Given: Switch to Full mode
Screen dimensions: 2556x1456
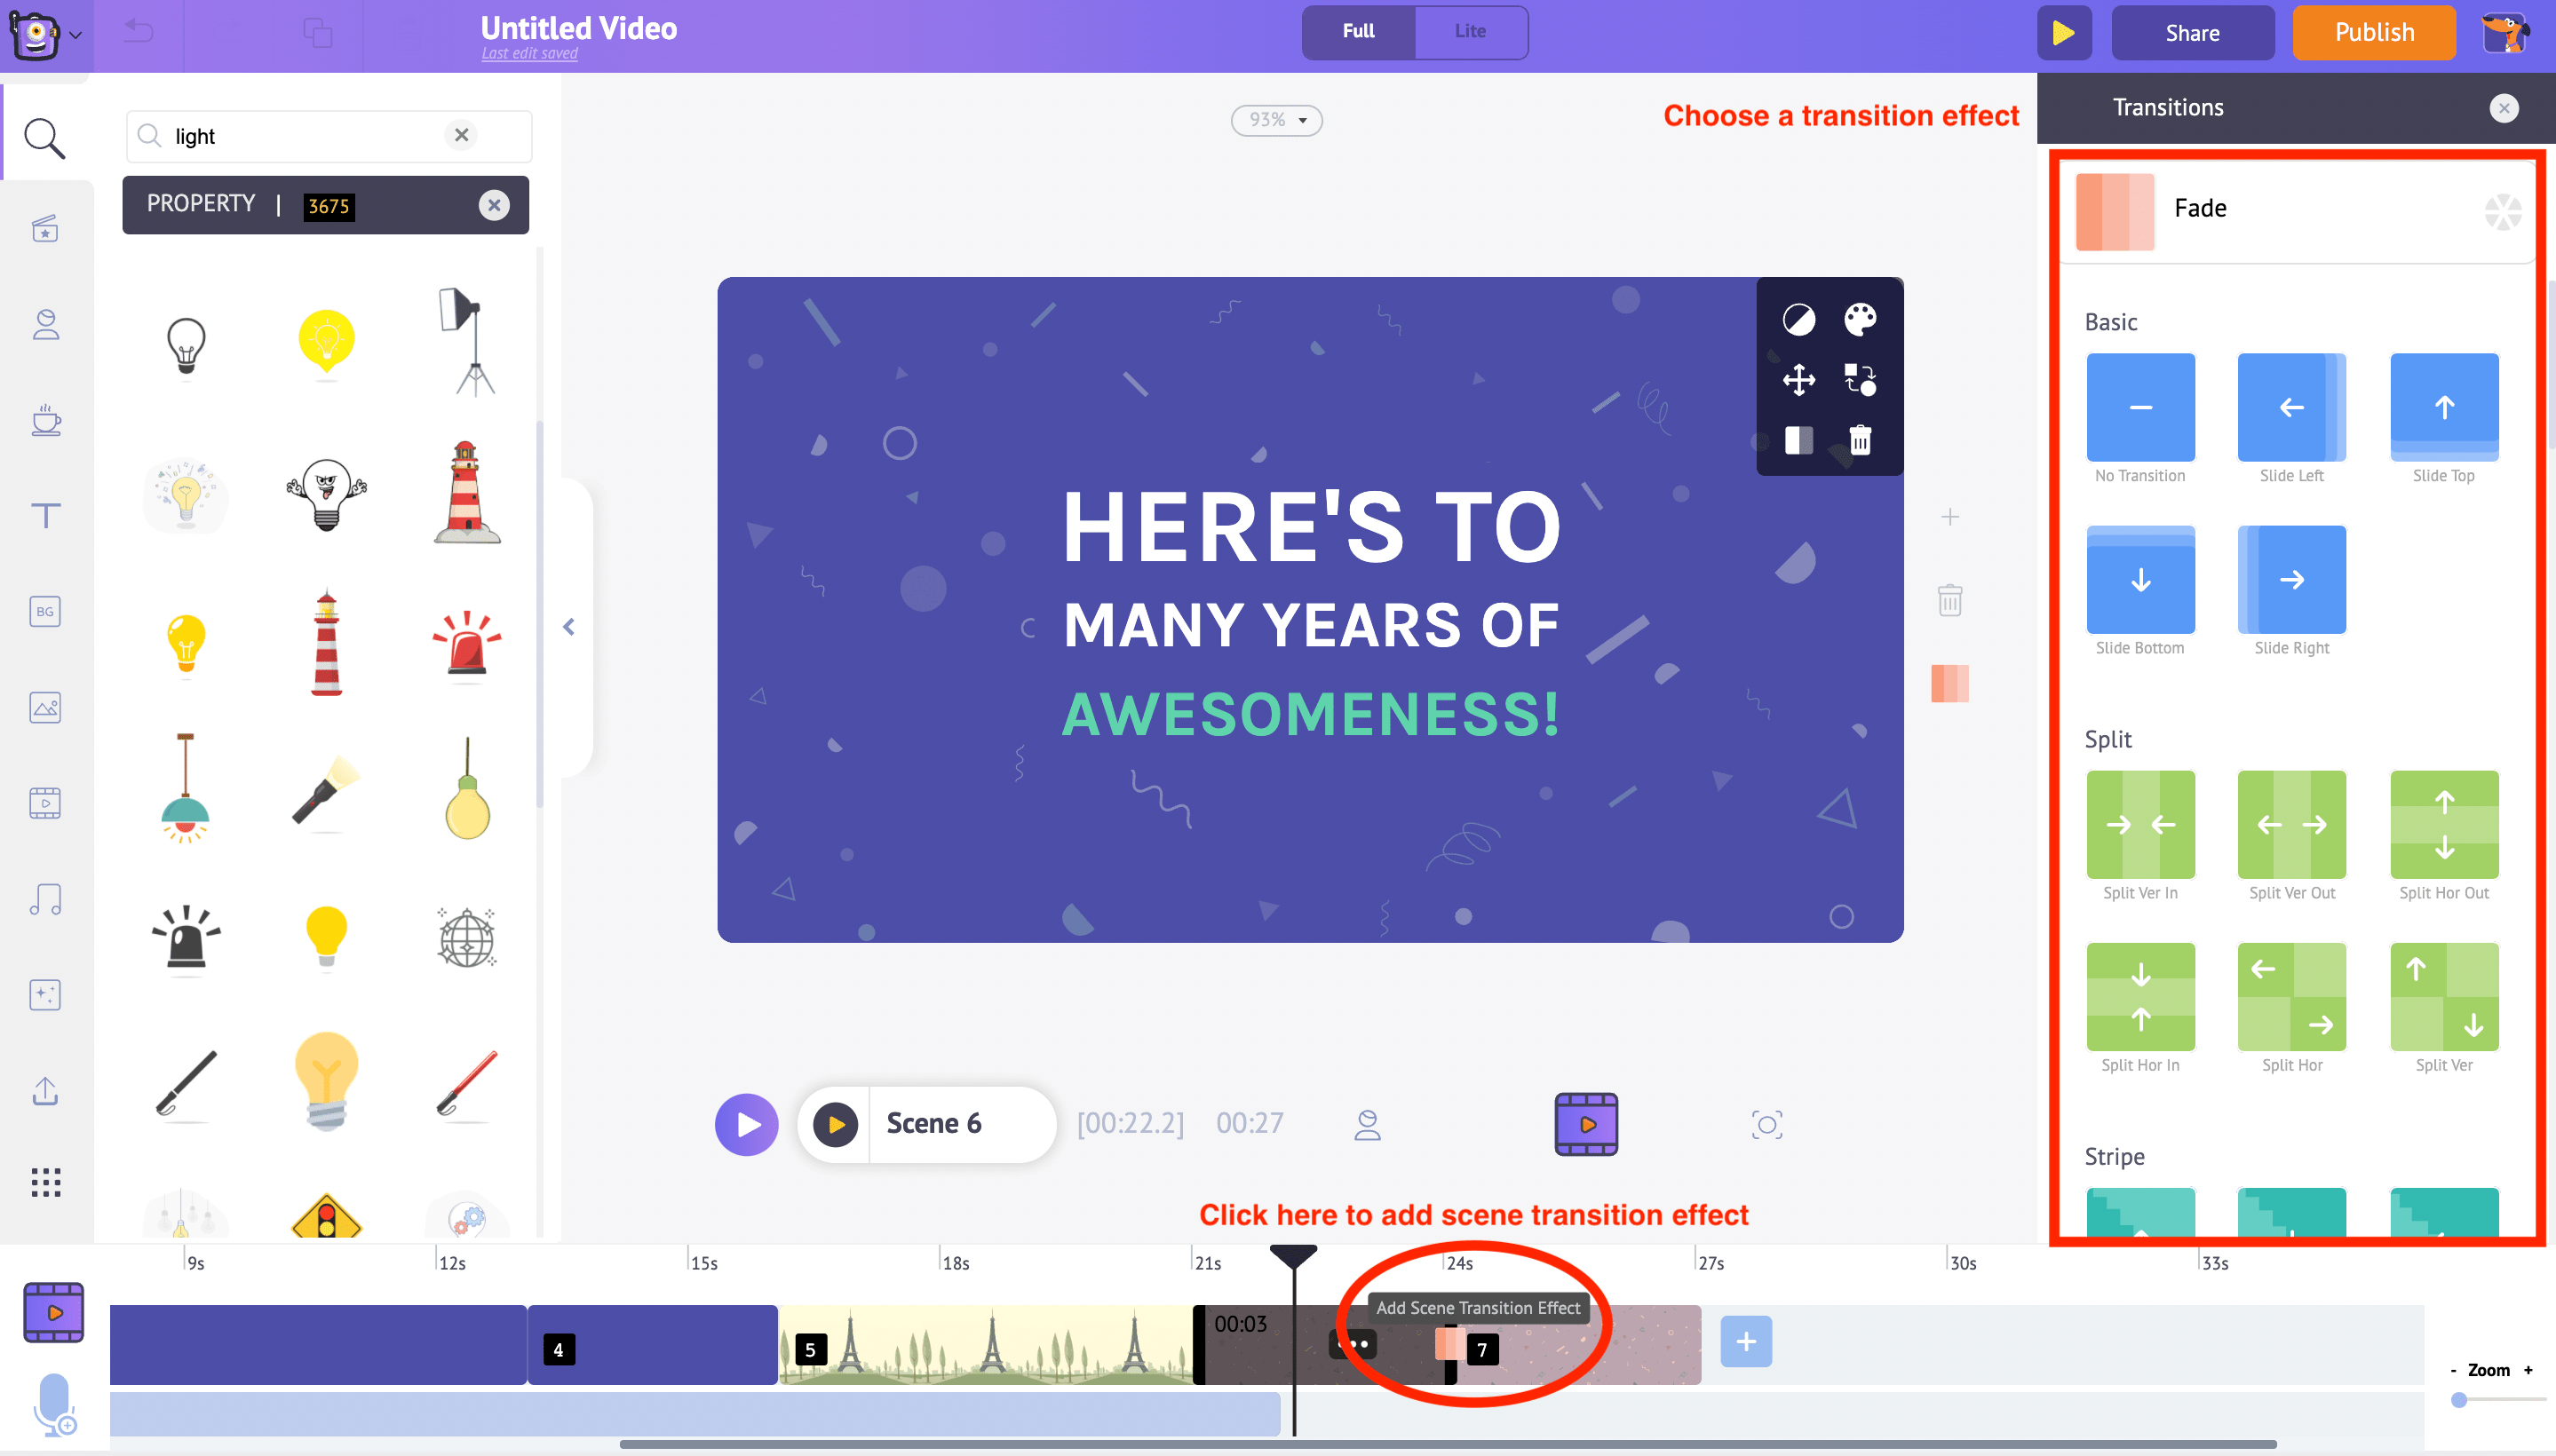Looking at the screenshot, I should pyautogui.click(x=1358, y=31).
